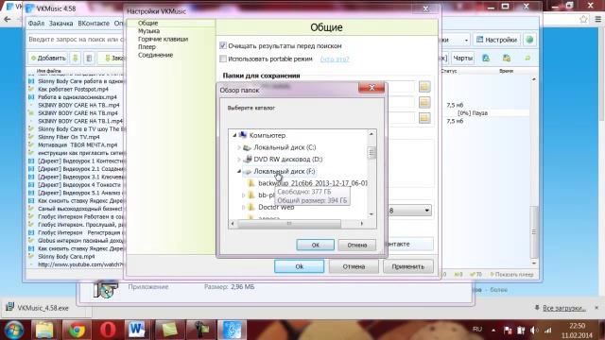
Task: Select Музыка settings section
Action: (x=149, y=31)
